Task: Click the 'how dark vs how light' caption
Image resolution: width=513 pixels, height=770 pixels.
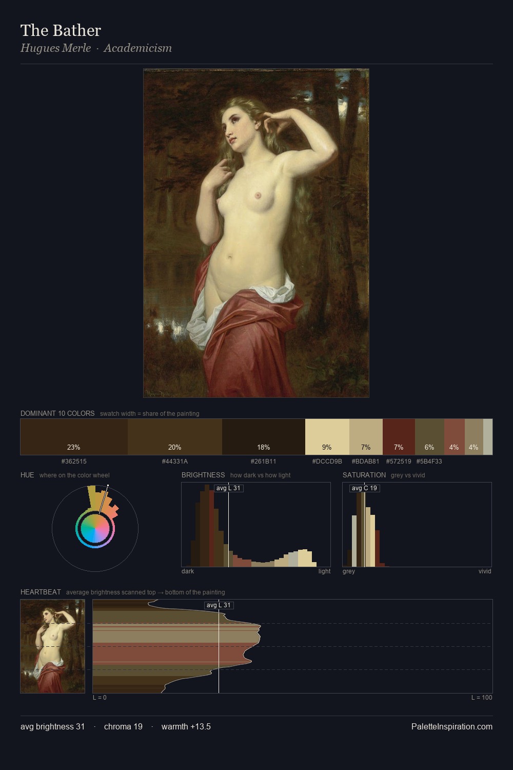Action: (260, 475)
